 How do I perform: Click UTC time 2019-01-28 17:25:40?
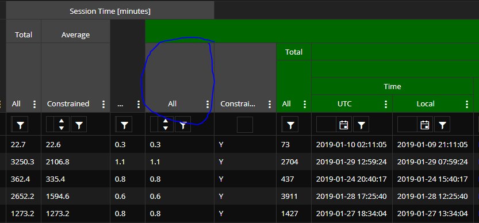click(351, 196)
